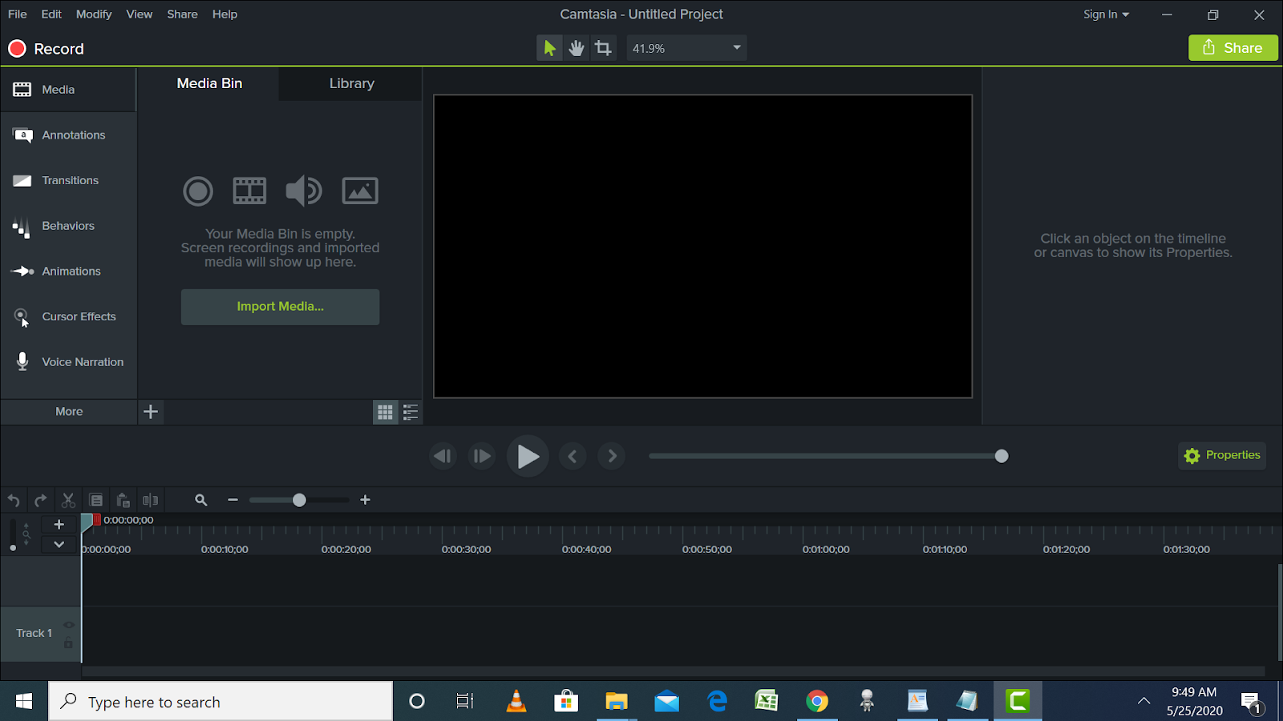
Task: Switch to the Media Bin tab
Action: [209, 83]
